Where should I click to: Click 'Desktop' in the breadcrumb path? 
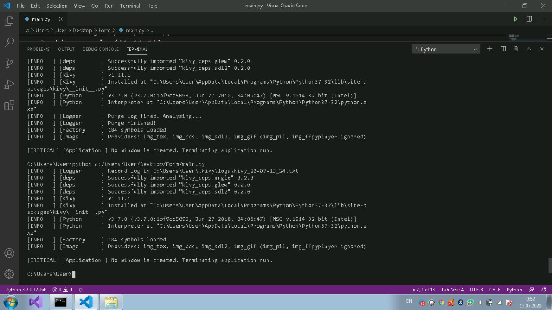82,31
